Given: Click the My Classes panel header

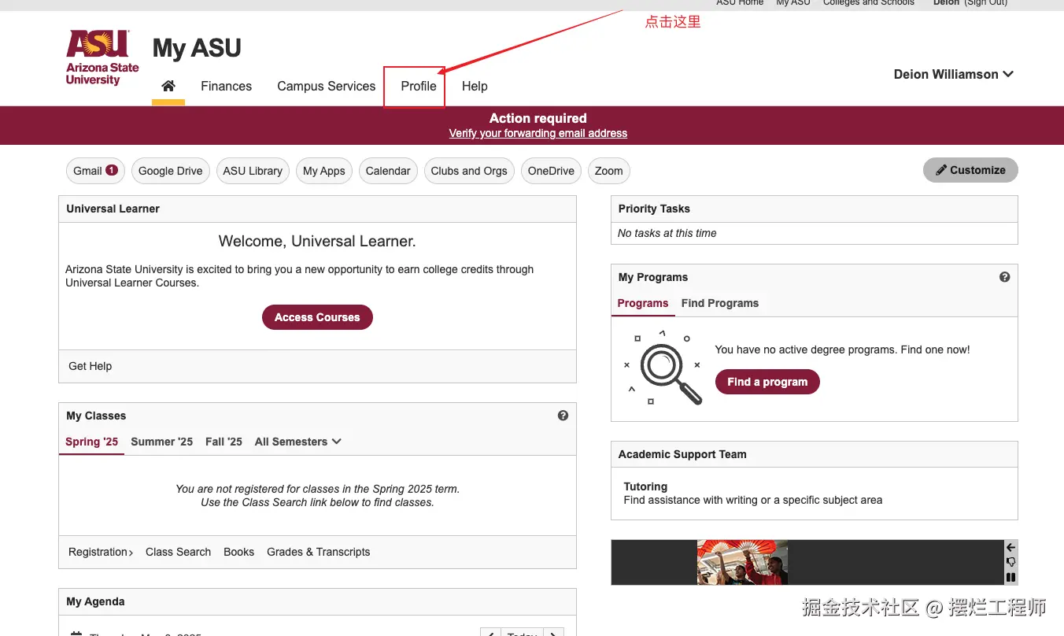Looking at the screenshot, I should point(317,416).
